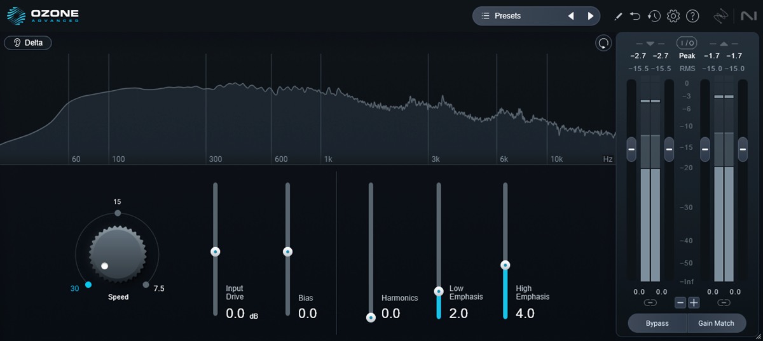Image resolution: width=763 pixels, height=341 pixels.
Task: Go to the previous preset arrow
Action: 570,16
